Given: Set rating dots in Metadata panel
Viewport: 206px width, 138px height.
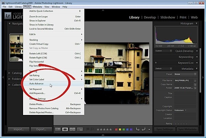Looking at the screenshot, I should 181,124.
